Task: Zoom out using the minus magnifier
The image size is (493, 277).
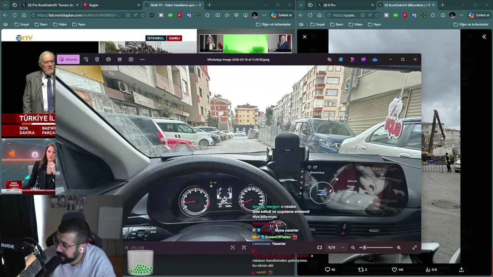Action: point(353,247)
